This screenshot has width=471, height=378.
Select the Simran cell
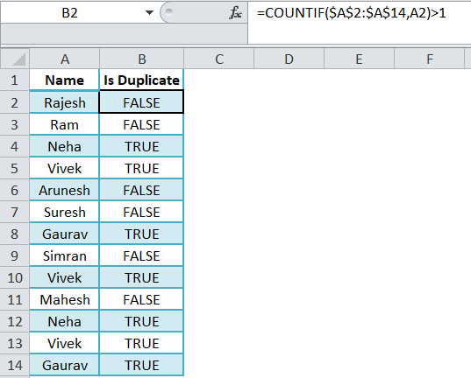[x=65, y=255]
